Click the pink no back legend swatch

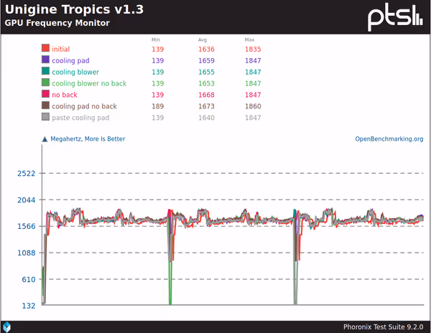click(46, 94)
